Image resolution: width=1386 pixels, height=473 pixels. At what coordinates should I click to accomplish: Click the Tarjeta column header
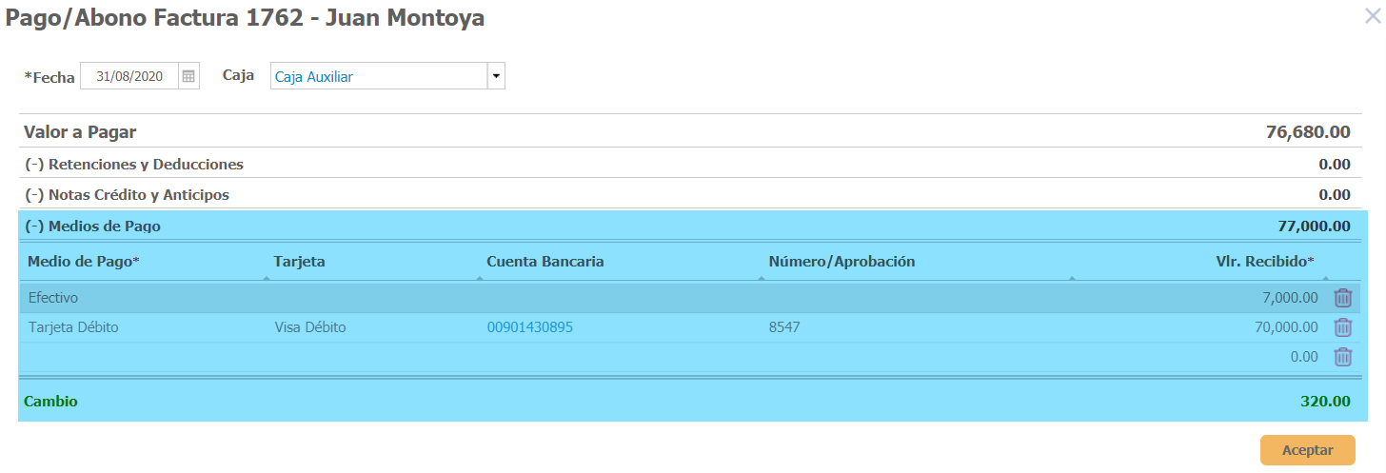(x=299, y=262)
